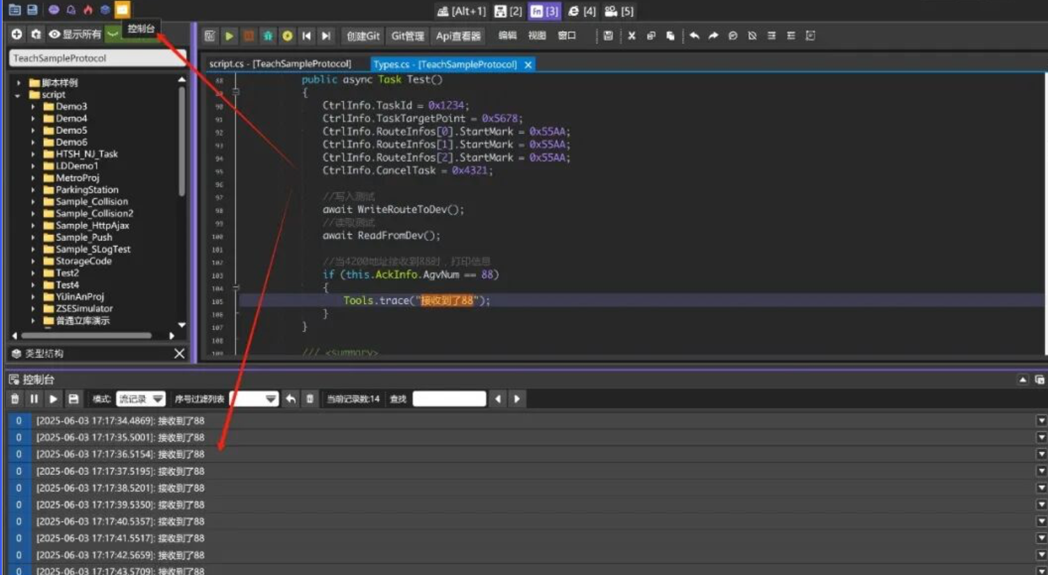Go to next search result arrow
Image resolution: width=1048 pixels, height=575 pixels.
point(517,399)
